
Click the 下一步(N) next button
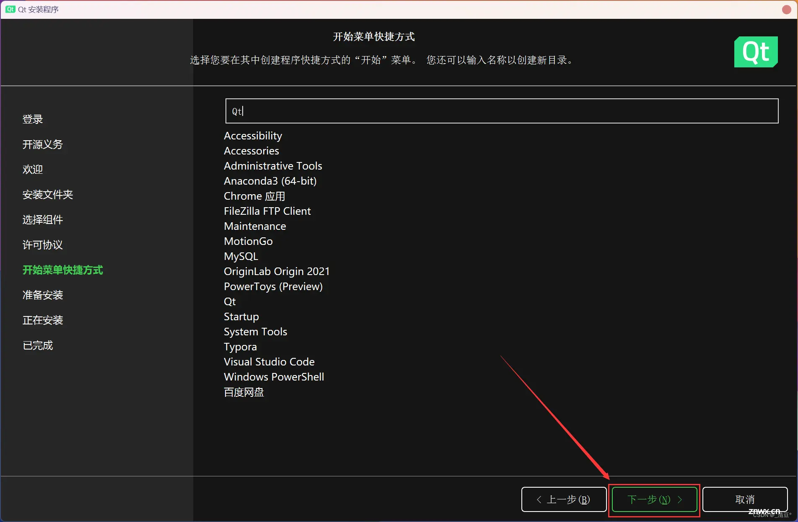[654, 499]
